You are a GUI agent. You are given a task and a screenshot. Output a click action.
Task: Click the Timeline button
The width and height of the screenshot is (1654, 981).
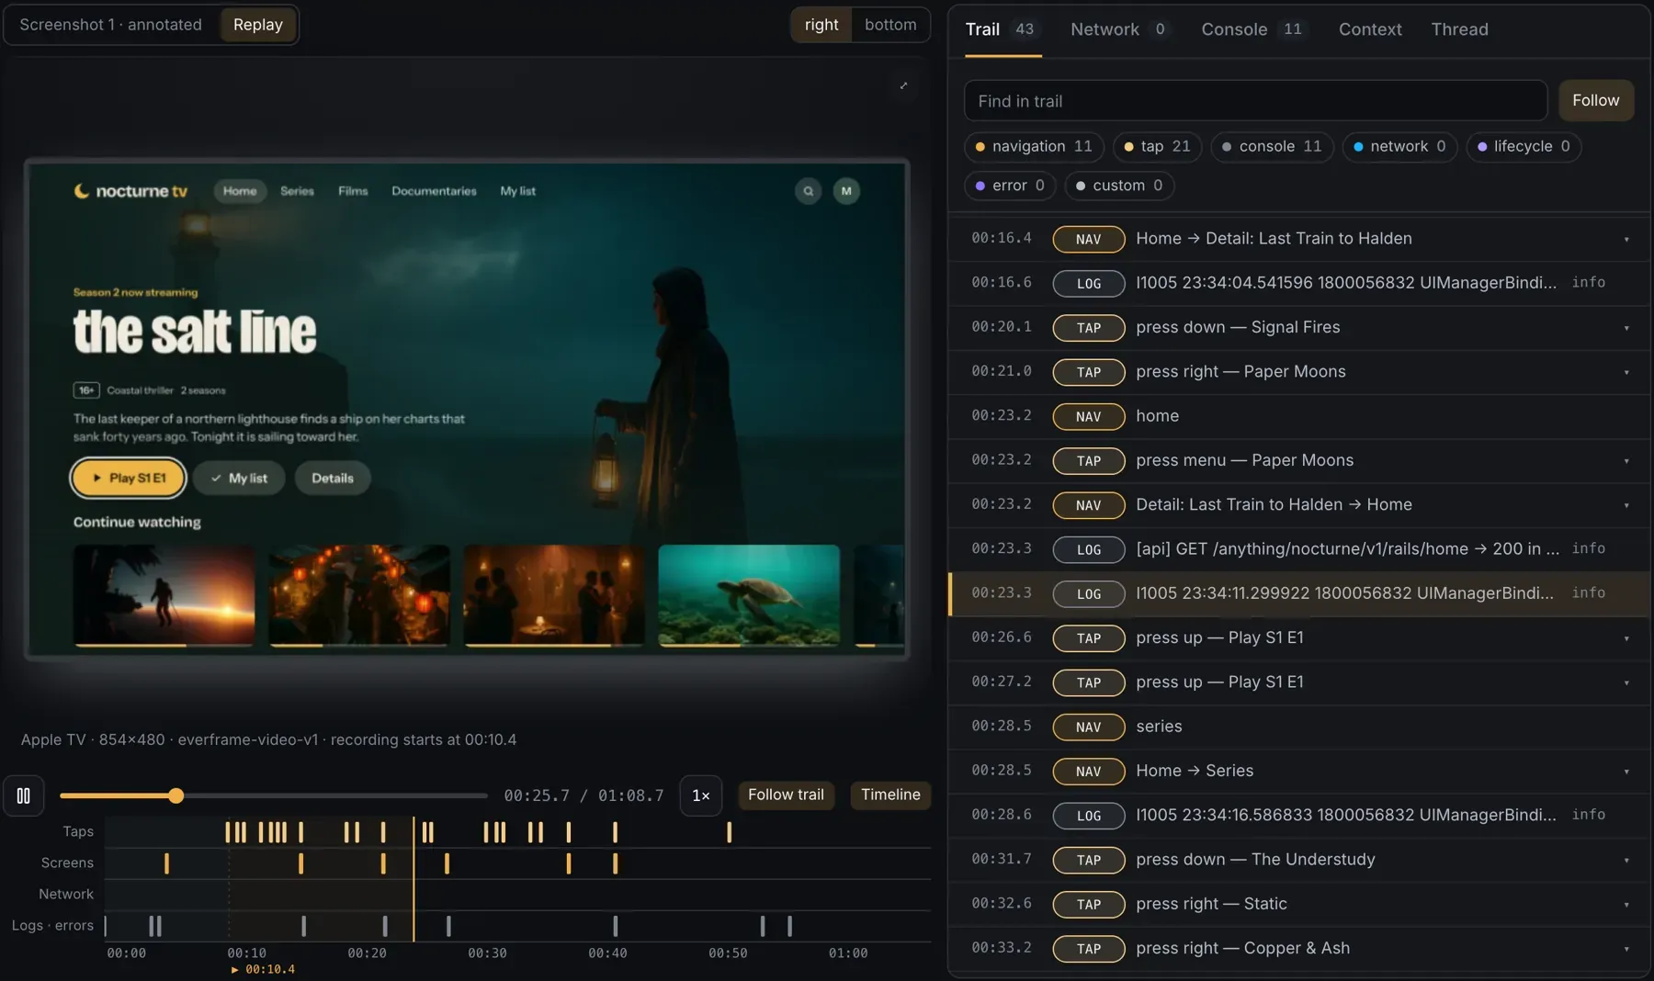(890, 795)
